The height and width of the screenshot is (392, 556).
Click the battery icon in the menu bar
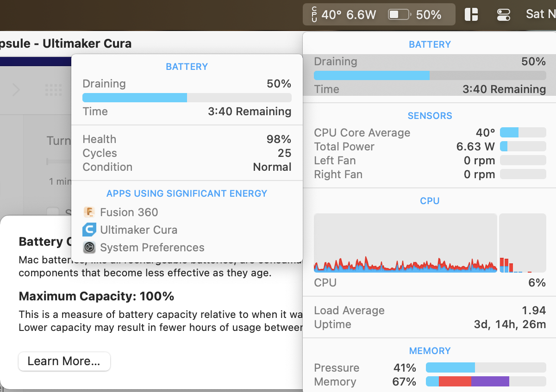[x=399, y=15]
